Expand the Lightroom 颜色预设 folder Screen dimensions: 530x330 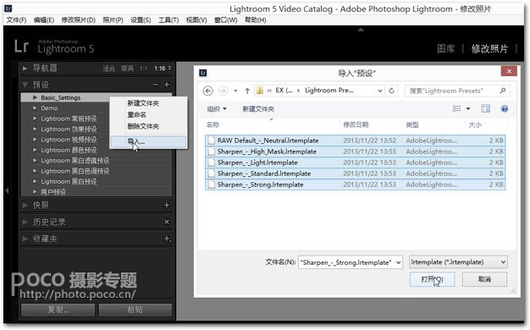click(x=35, y=150)
